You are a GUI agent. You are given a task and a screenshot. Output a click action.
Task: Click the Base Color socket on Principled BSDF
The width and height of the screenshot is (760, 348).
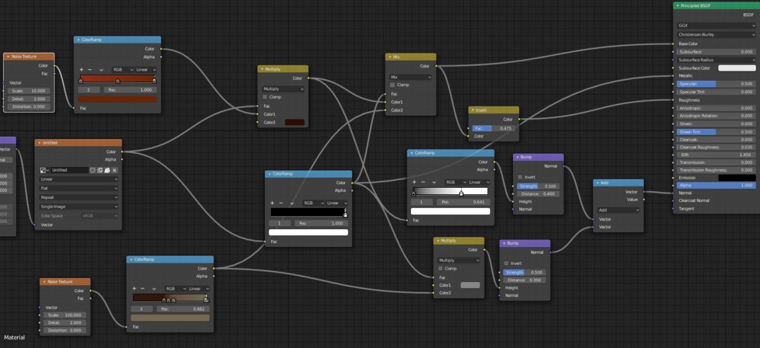674,44
